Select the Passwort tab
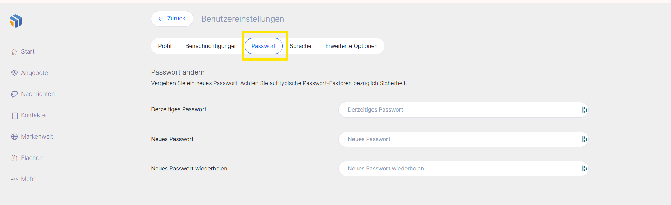Viewport: 671px width, 205px height. pos(263,46)
